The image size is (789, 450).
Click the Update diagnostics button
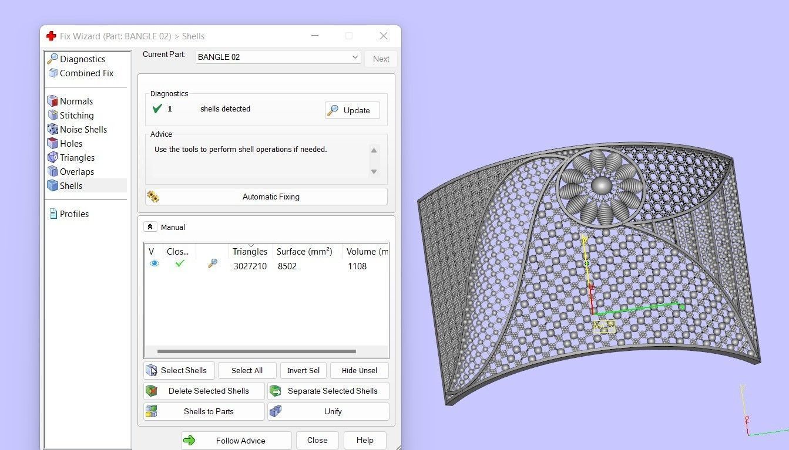[x=352, y=110]
